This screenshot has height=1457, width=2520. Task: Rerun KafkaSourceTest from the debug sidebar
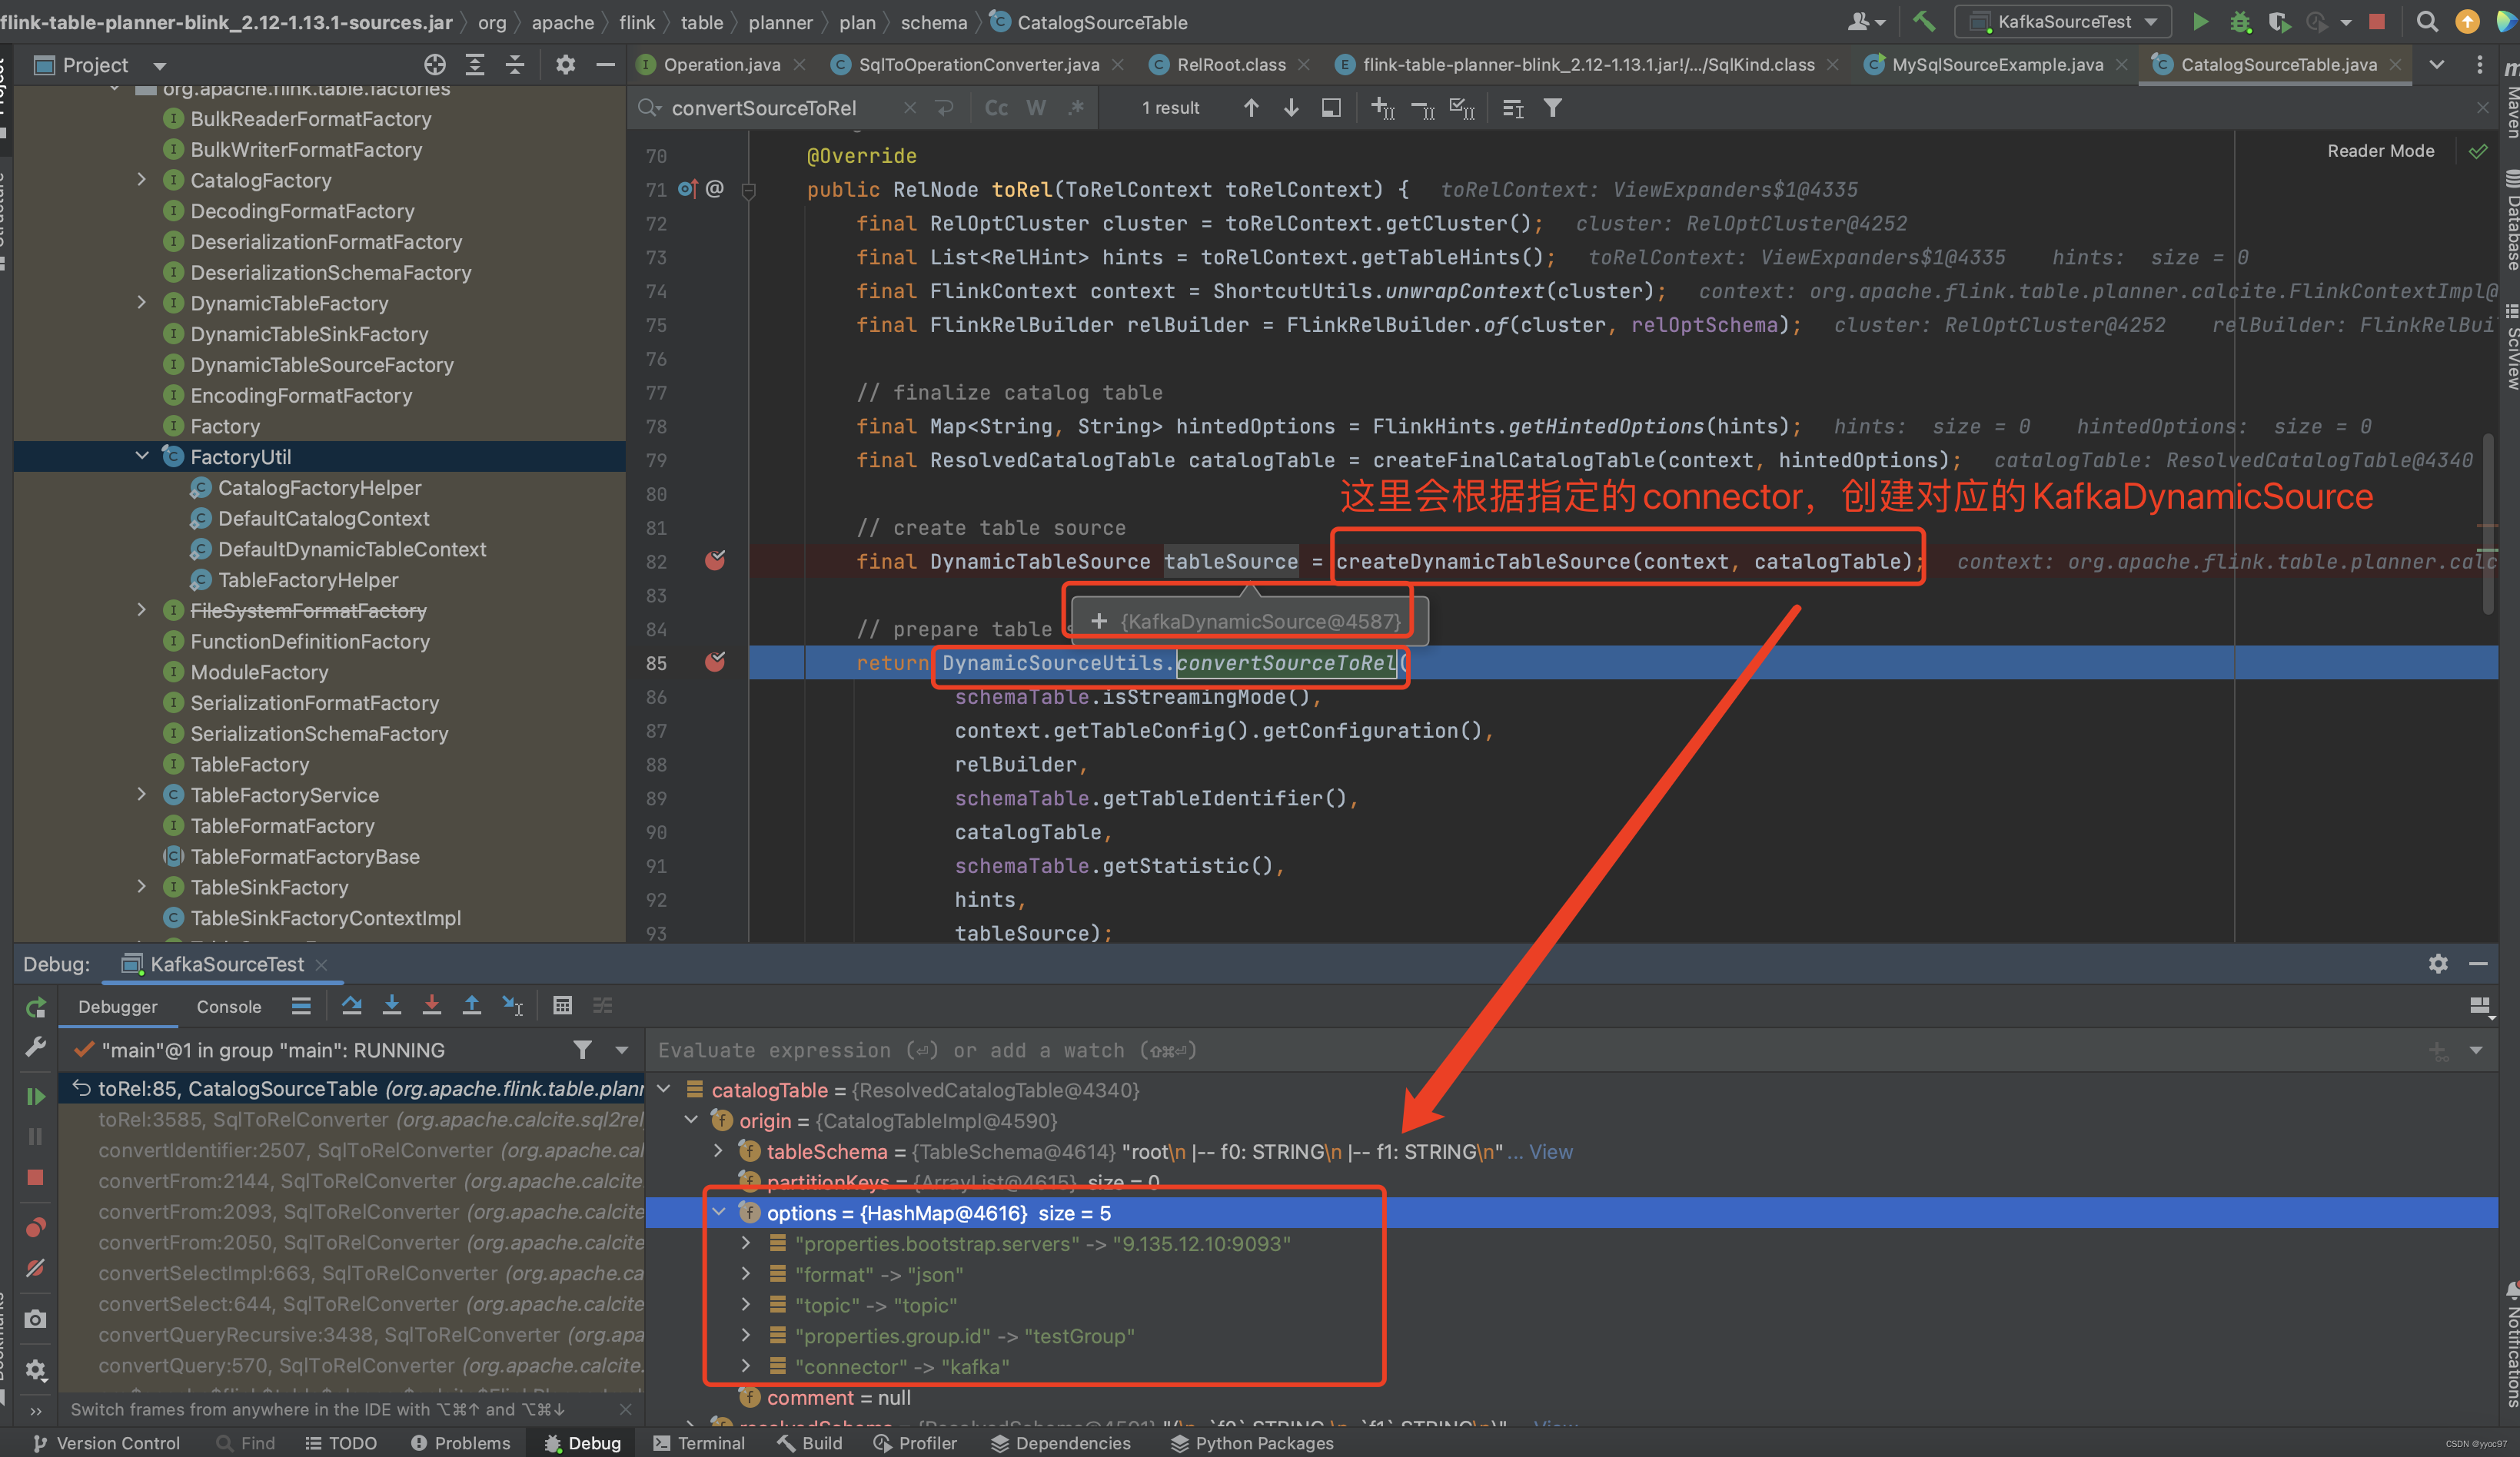pos(35,1007)
